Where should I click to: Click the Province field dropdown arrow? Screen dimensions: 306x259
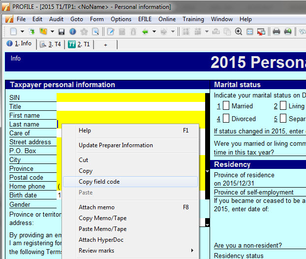coord(207,171)
